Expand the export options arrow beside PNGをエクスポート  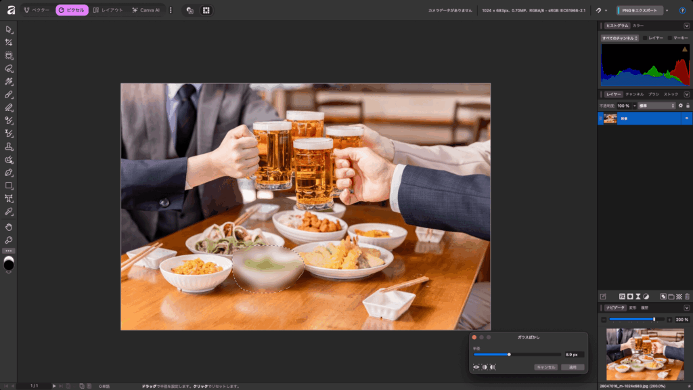click(667, 10)
